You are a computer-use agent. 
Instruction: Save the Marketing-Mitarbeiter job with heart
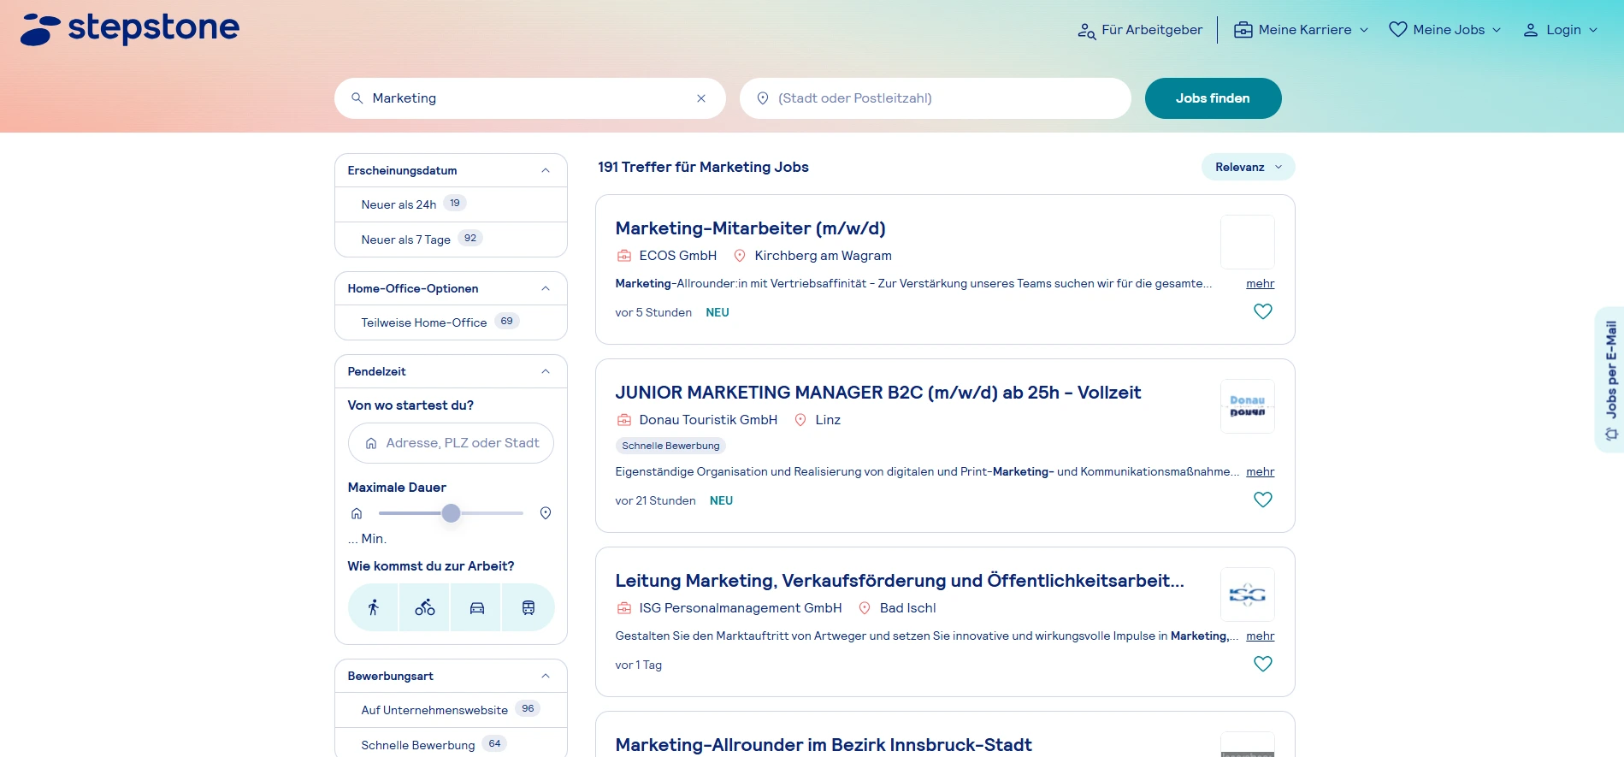1262,311
